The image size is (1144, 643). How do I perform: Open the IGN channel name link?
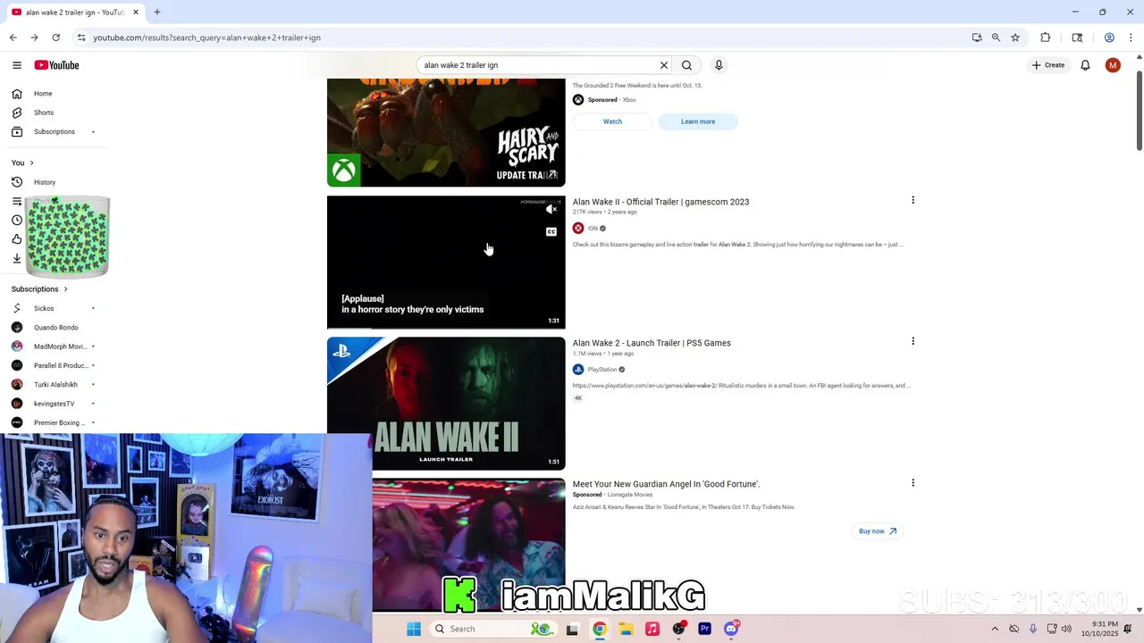click(593, 229)
